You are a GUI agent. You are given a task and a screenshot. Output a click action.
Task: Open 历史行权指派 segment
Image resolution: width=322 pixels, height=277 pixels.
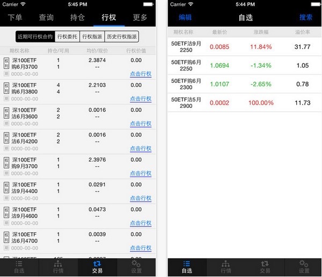point(122,37)
